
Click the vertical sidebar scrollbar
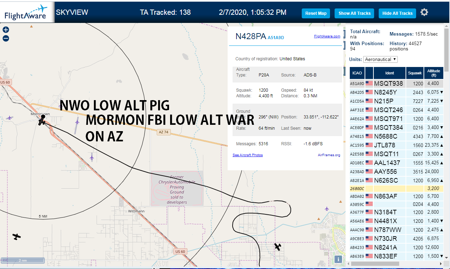coord(447,49)
